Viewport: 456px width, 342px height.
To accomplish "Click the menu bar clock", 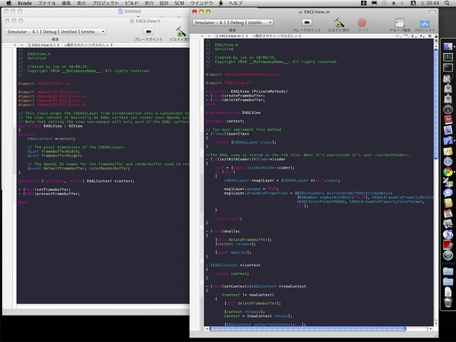I will coord(432,4).
